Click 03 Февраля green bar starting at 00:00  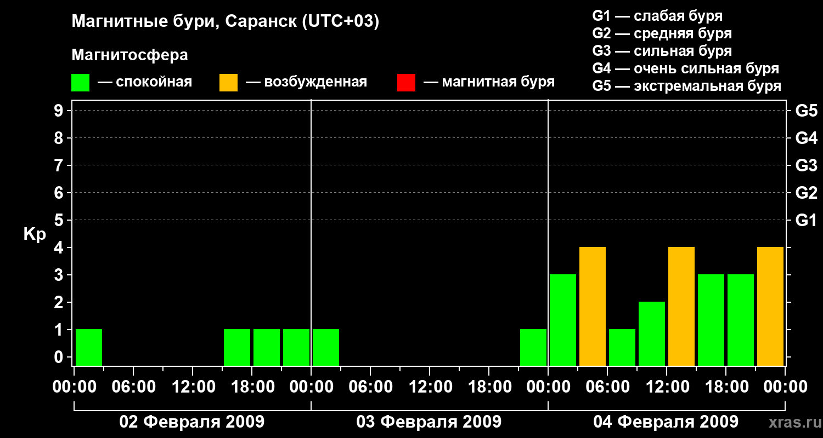pyautogui.click(x=326, y=347)
